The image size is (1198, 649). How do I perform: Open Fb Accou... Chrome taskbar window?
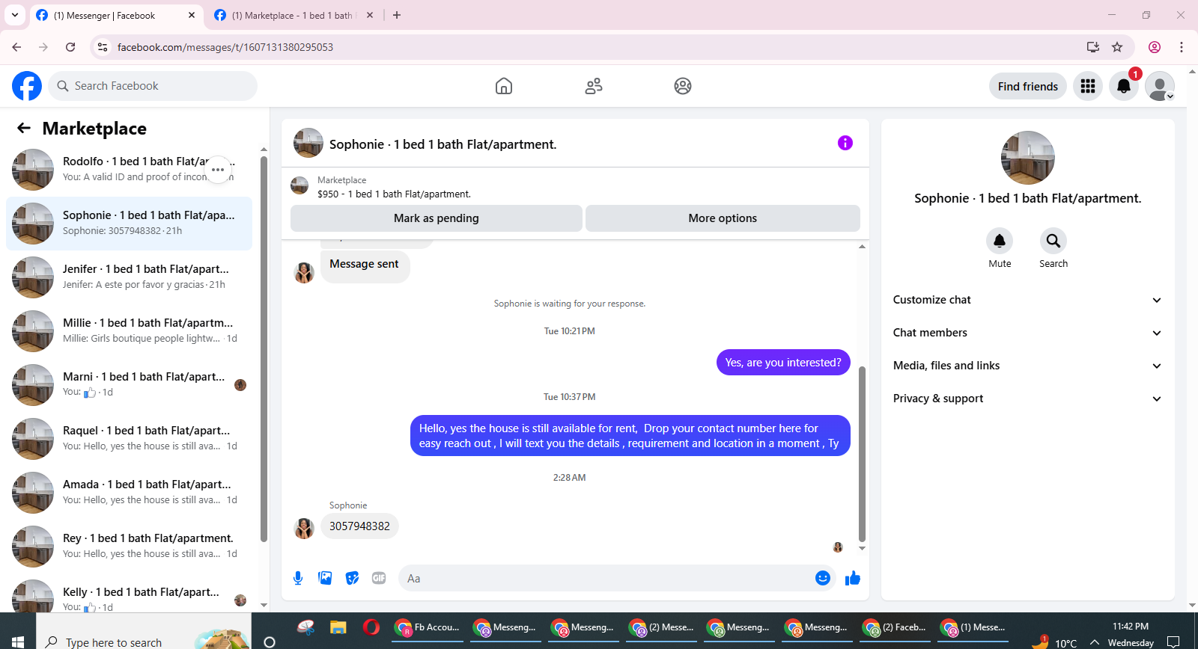(428, 627)
